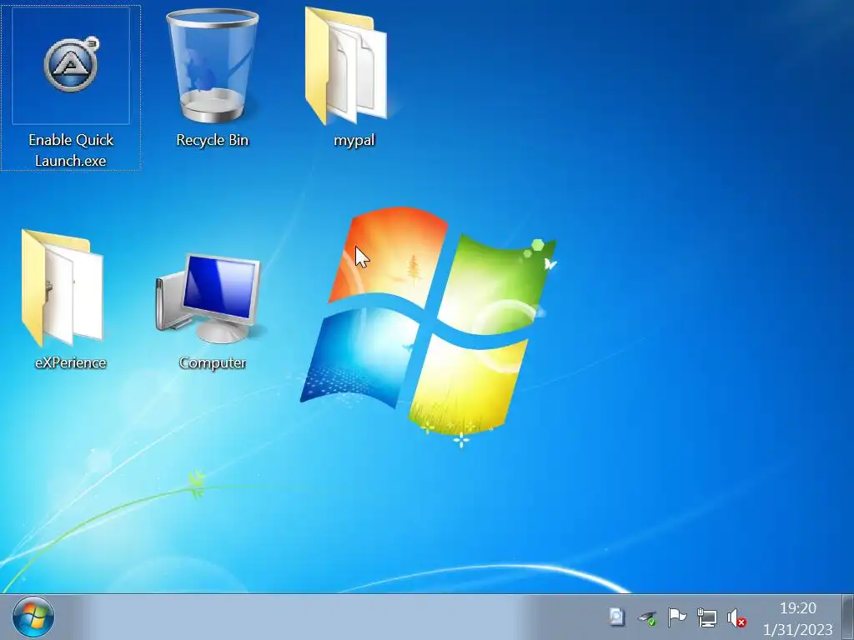Click the 'Computer' label text
The width and height of the screenshot is (854, 640).
pyautogui.click(x=213, y=362)
